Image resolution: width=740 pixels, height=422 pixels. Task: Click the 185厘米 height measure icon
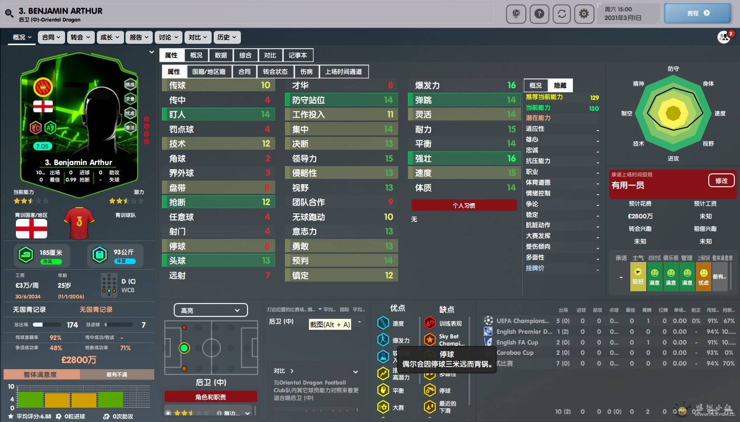[x=25, y=255]
